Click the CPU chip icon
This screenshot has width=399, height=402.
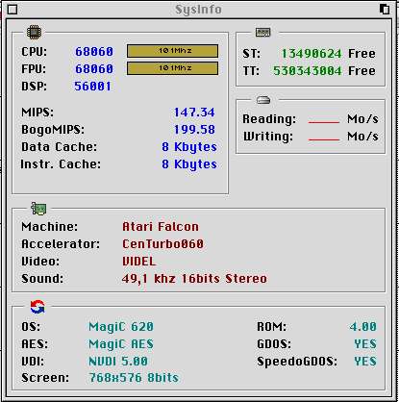(x=34, y=32)
